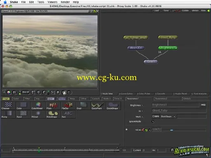Expand the Brightness label arrow
The image size is (211, 158).
[143, 105]
